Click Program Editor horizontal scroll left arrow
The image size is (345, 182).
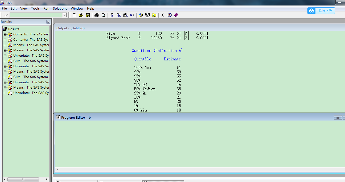pyautogui.click(x=57, y=169)
